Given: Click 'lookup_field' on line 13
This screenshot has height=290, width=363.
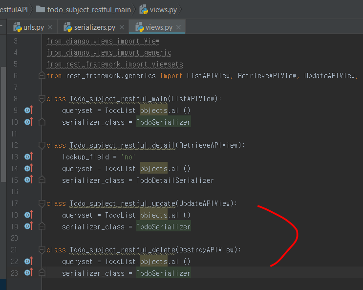Looking at the screenshot, I should pyautogui.click(x=85, y=157).
